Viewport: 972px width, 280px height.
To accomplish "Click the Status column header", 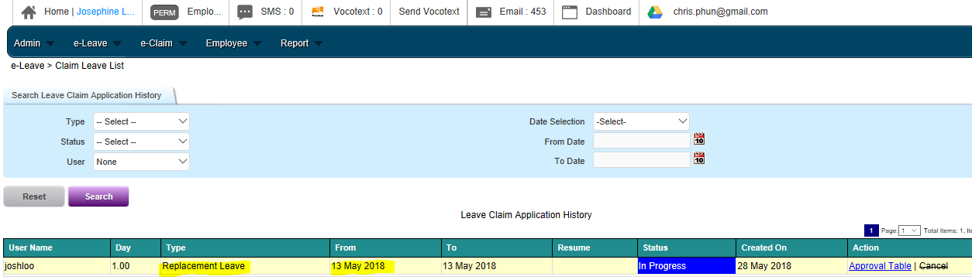I will click(x=687, y=248).
